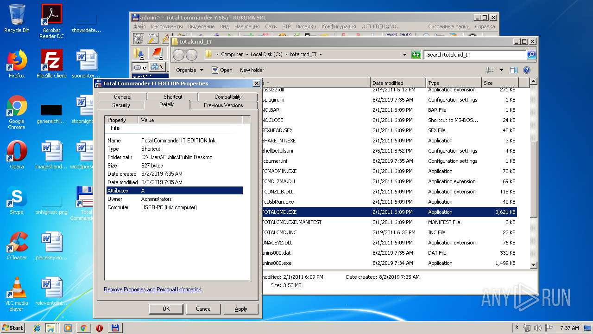This screenshot has height=334, width=593.
Task: Expand the address bar path root dropdown arrow
Action: tap(217, 55)
